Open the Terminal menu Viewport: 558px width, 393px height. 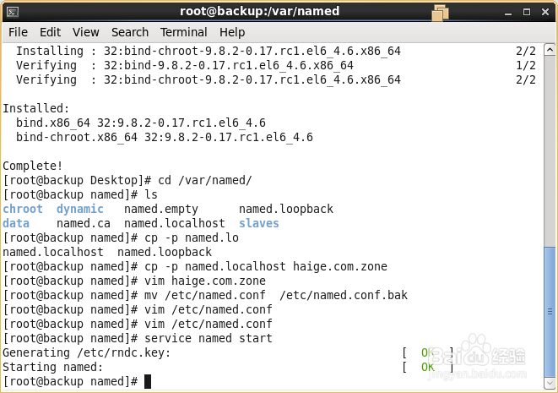183,32
